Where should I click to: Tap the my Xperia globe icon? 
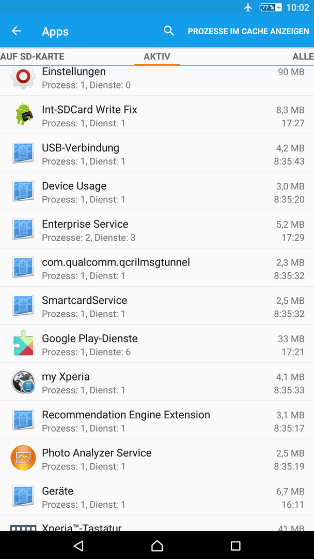pyautogui.click(x=23, y=381)
